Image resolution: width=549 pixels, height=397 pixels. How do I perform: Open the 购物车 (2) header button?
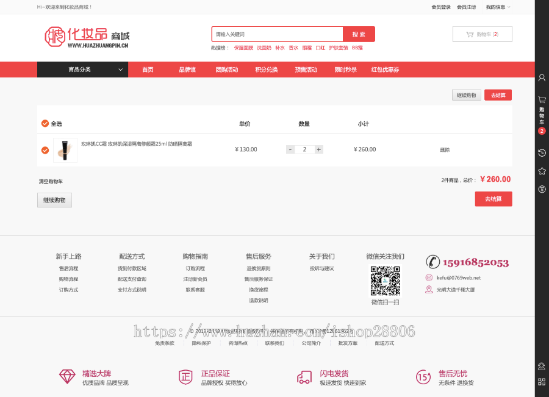click(482, 34)
